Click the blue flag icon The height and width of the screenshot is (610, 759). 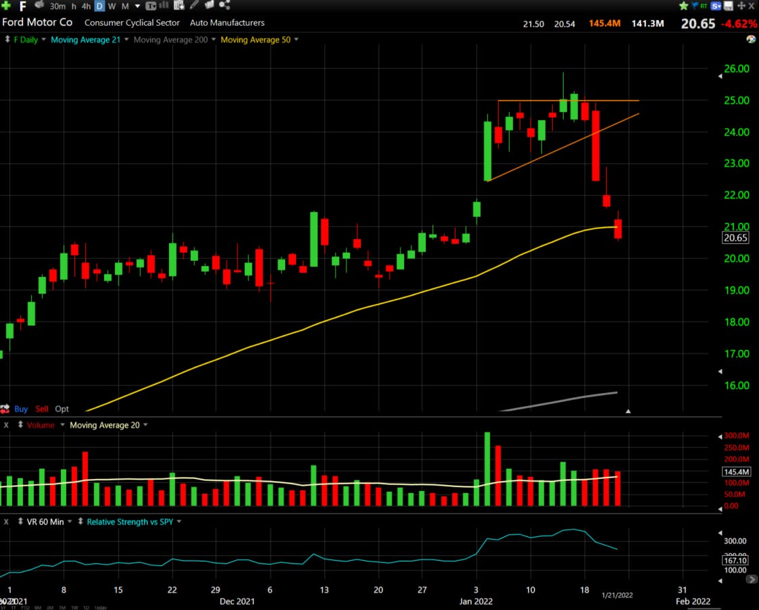pyautogui.click(x=695, y=6)
